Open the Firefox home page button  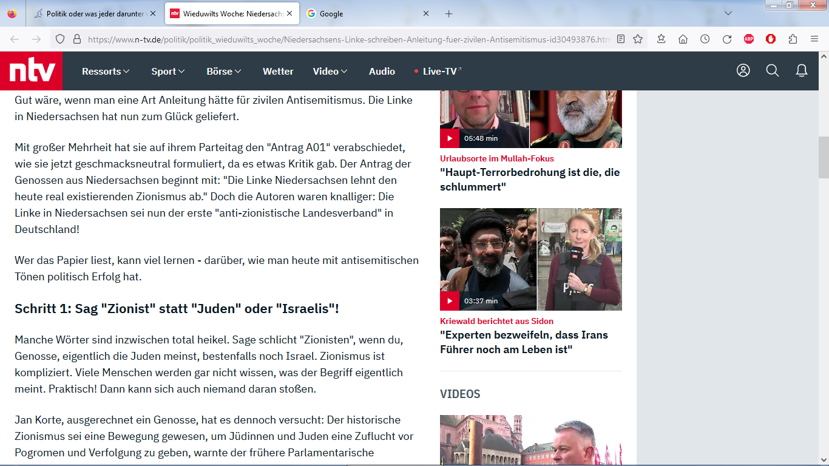click(683, 39)
